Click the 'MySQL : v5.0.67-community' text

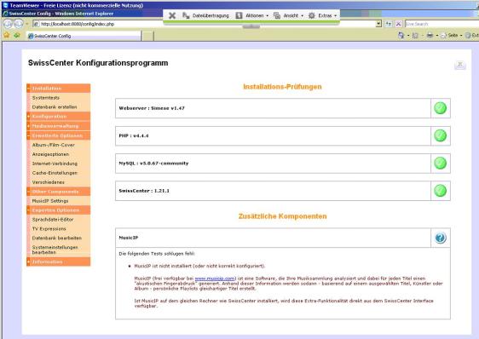pyautogui.click(x=153, y=163)
